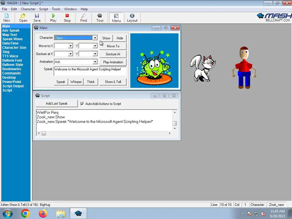This screenshot has width=292, height=219.
Task: Click the Play Animation button
Action: click(113, 62)
